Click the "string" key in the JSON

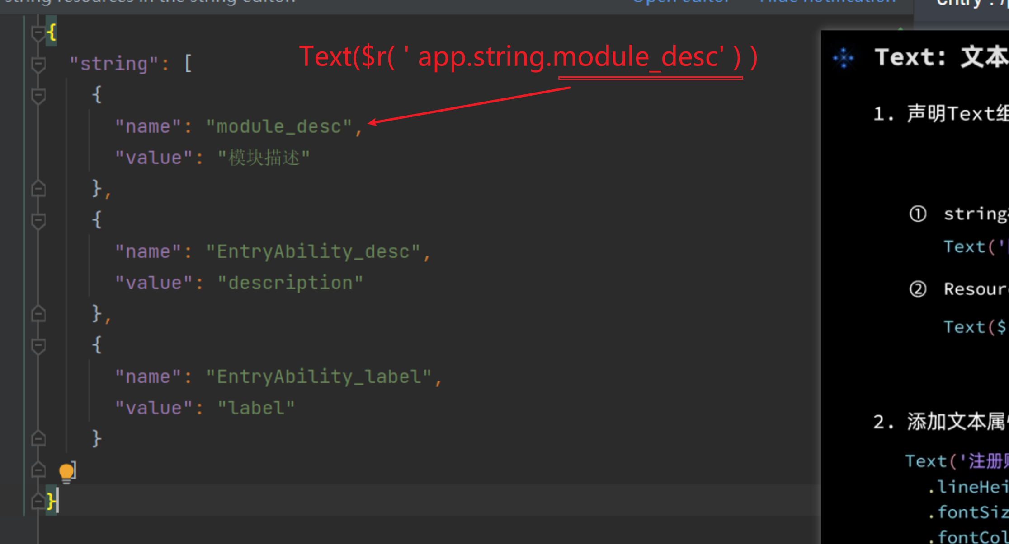click(x=114, y=64)
